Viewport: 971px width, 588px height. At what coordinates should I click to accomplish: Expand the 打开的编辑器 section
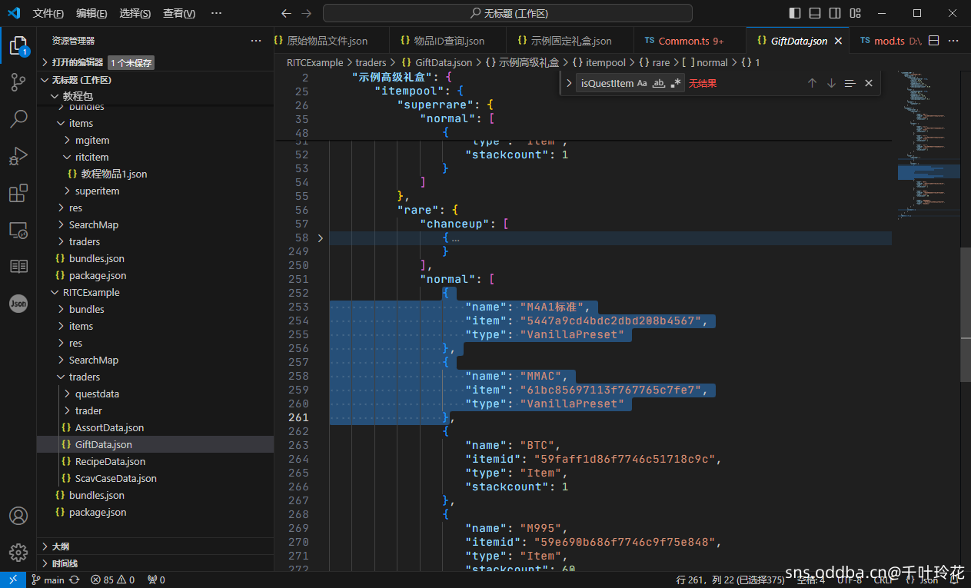click(155, 62)
